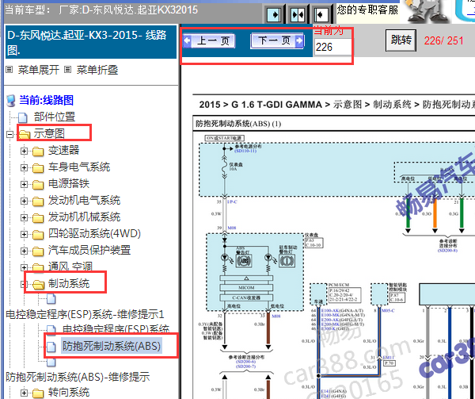Expand the 汽车成员保护装置 folder

[x=25, y=251]
